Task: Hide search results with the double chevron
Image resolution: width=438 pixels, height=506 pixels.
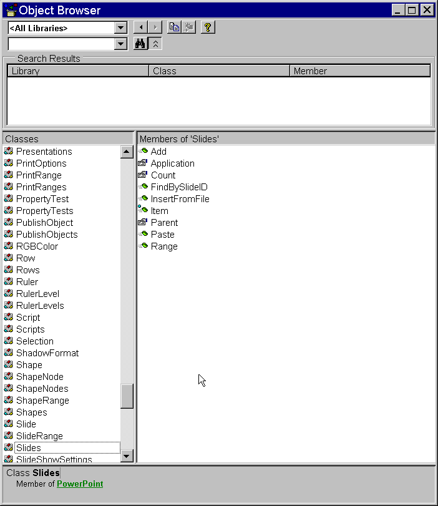Action: [x=155, y=44]
